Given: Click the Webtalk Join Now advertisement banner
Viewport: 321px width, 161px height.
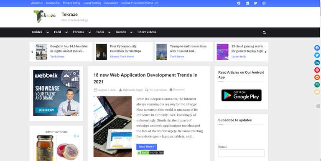Looking at the screenshot, I should 56,93.
